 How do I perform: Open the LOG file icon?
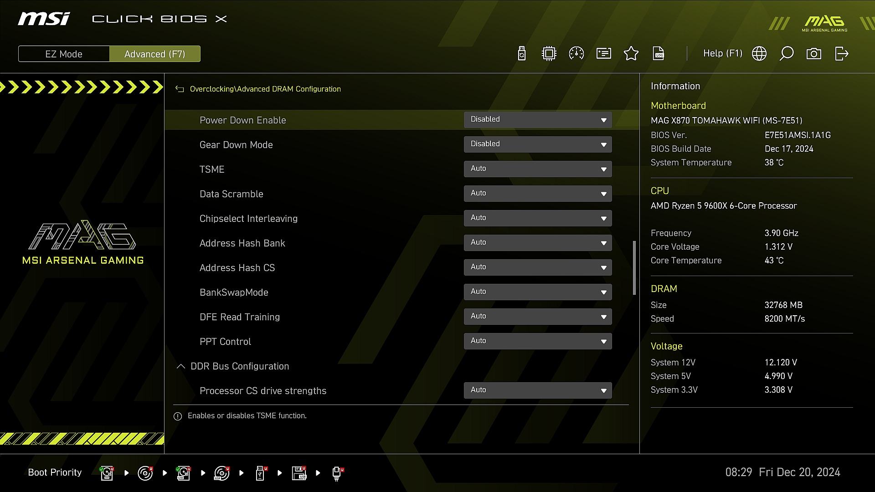pos(659,54)
